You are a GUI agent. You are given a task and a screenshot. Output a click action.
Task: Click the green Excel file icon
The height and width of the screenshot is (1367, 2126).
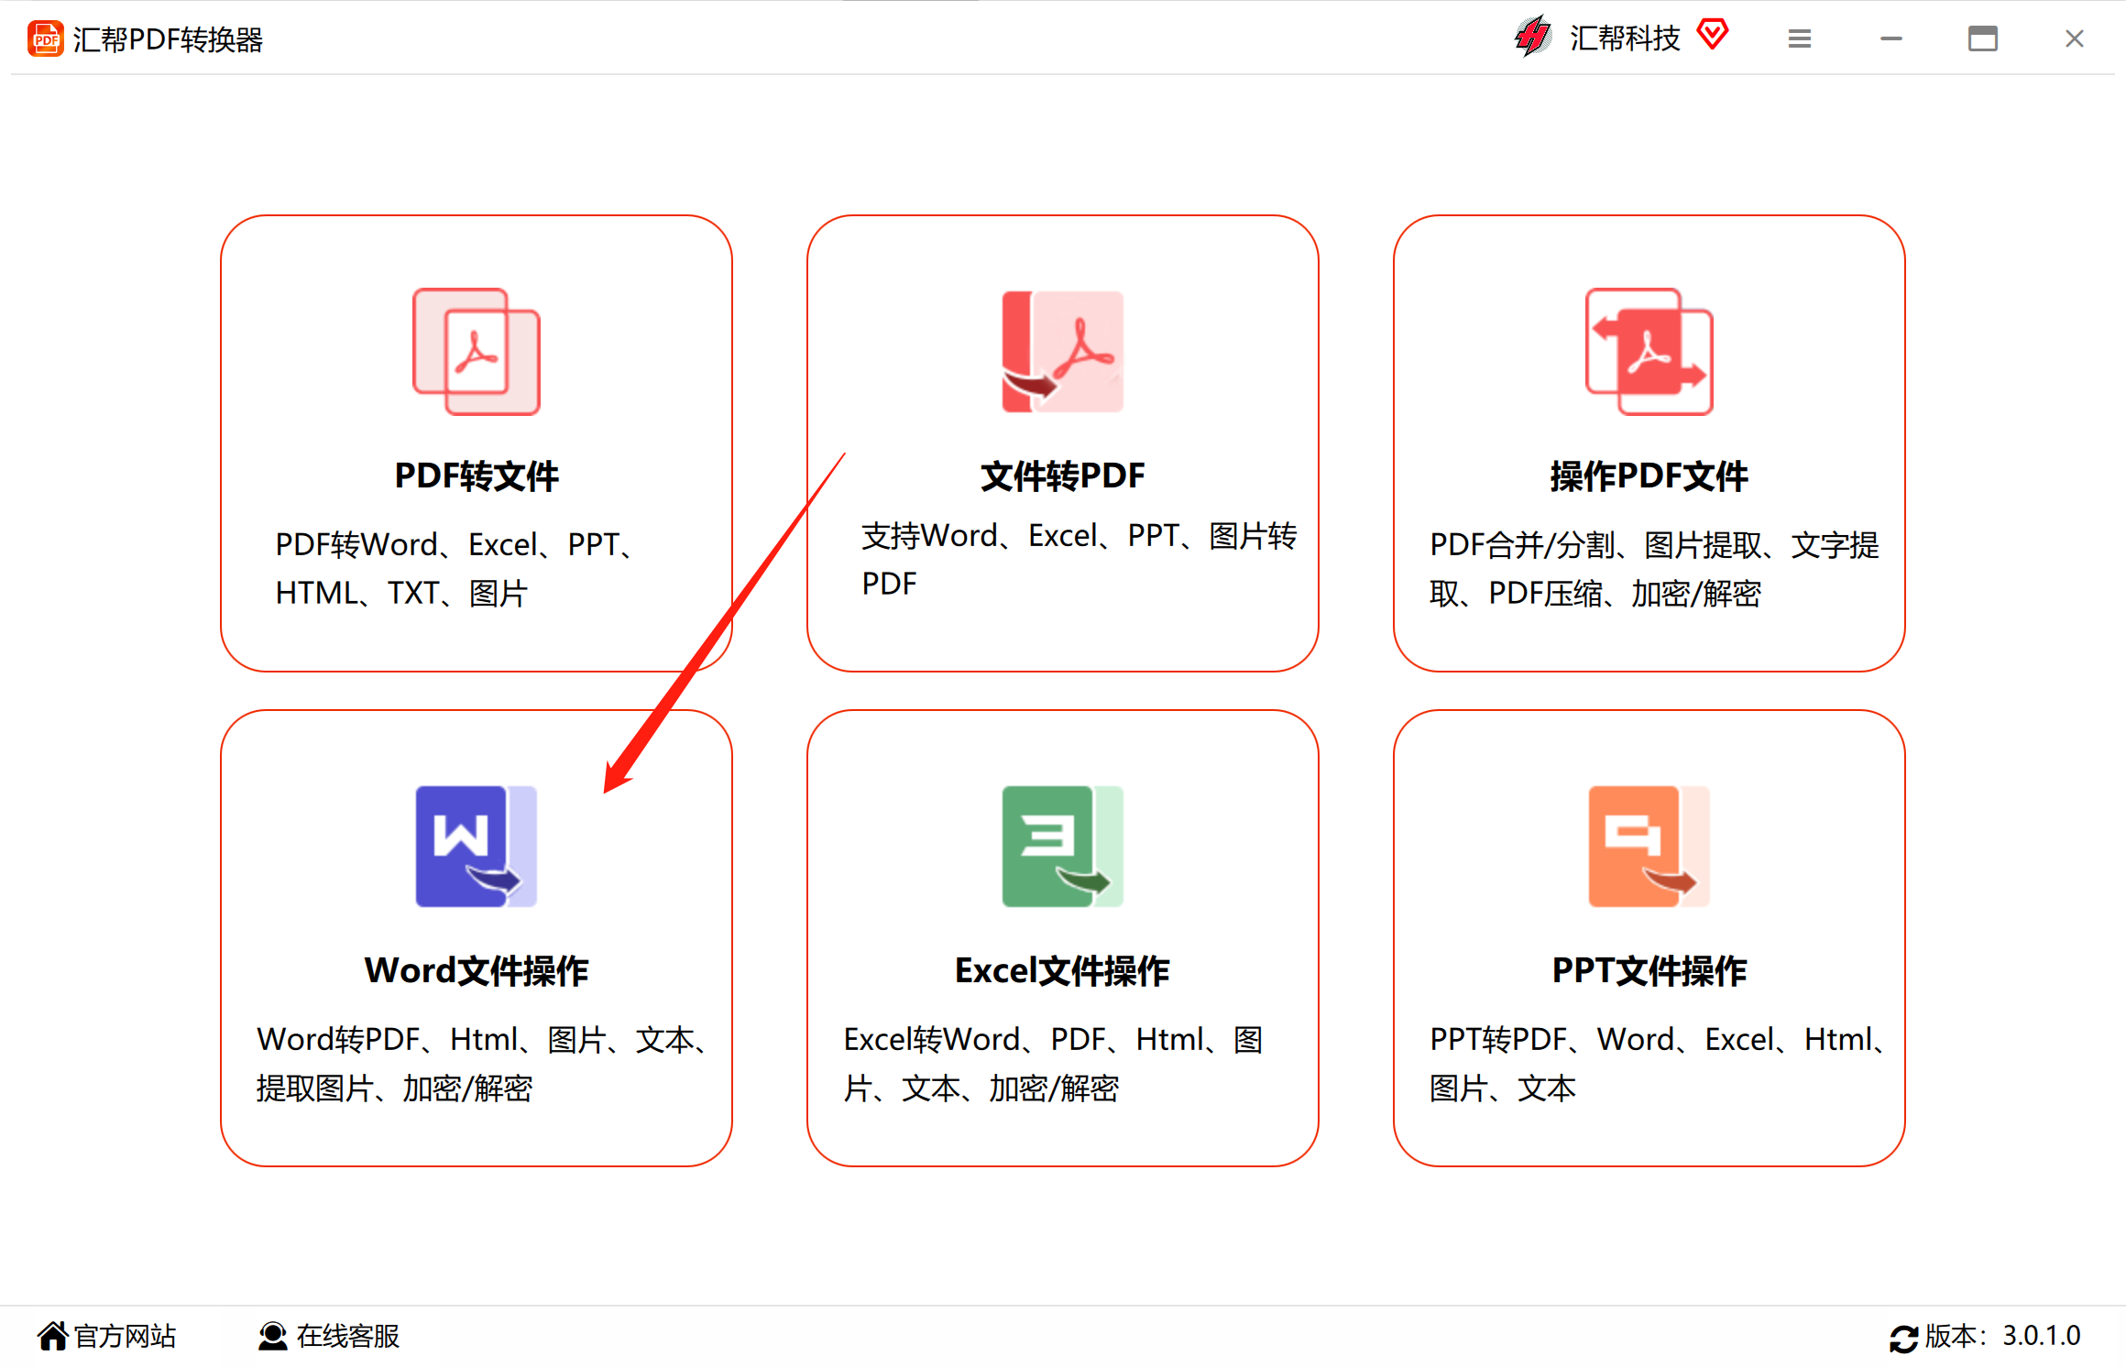point(1063,847)
